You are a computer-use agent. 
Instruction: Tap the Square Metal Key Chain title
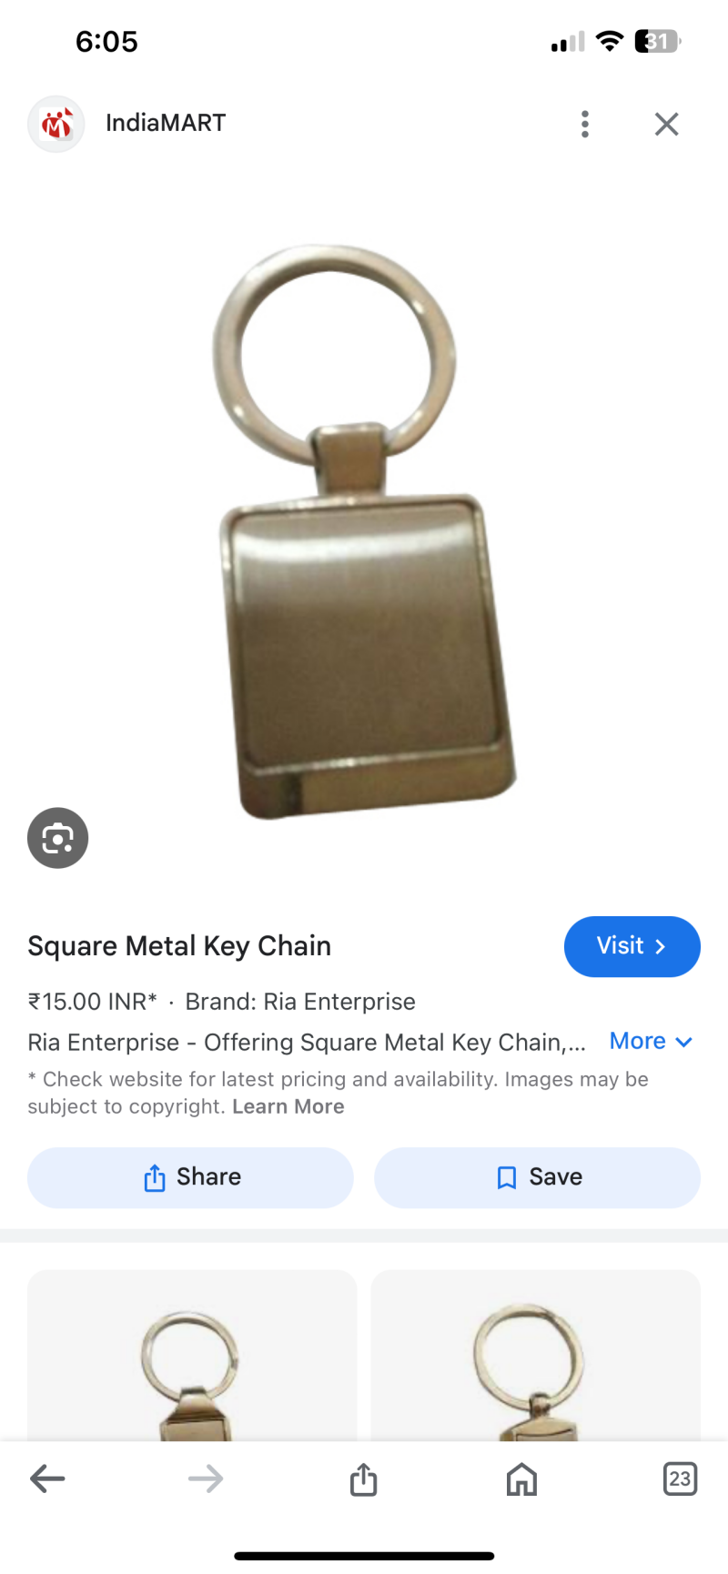[179, 946]
